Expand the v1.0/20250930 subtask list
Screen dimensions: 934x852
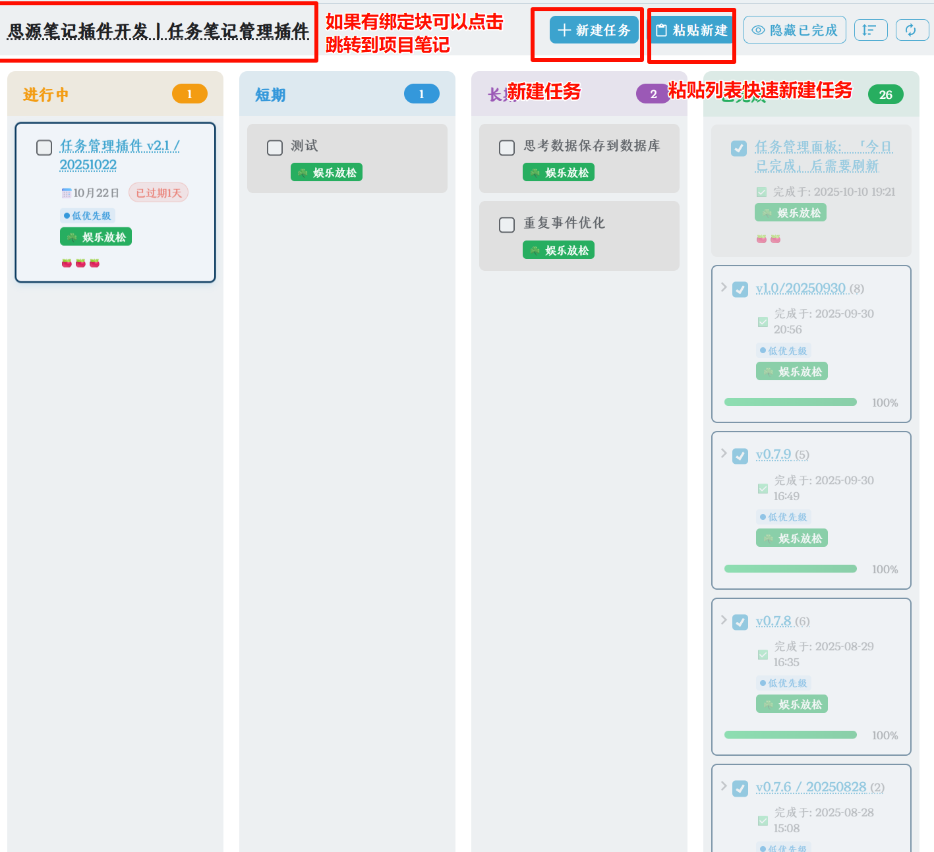click(724, 287)
